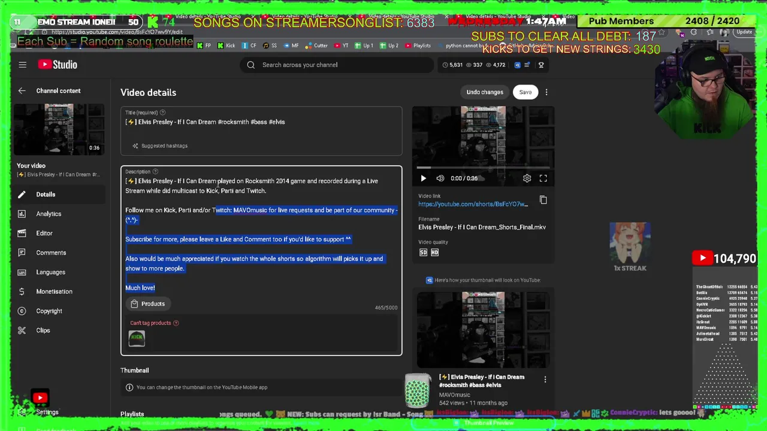Open the Cutter bookmark
Image resolution: width=767 pixels, height=431 pixels.
(x=316, y=45)
